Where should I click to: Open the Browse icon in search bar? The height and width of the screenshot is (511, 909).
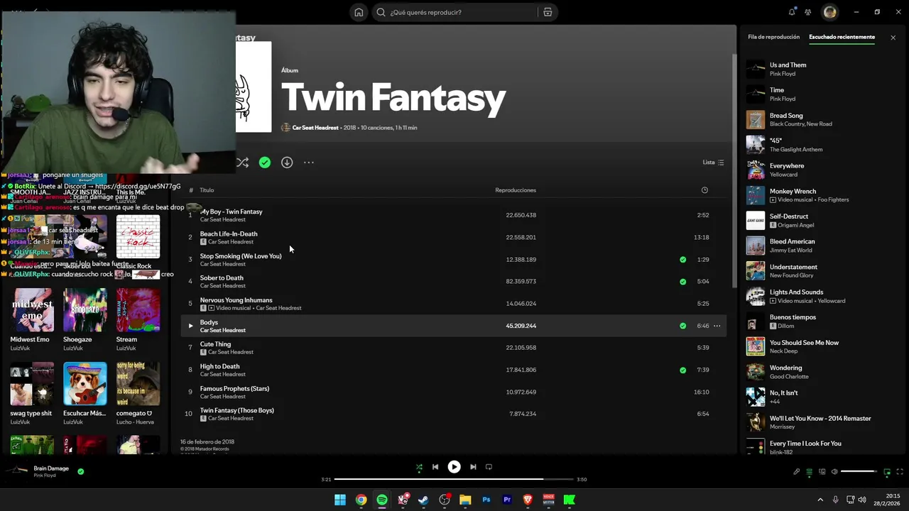tap(548, 12)
